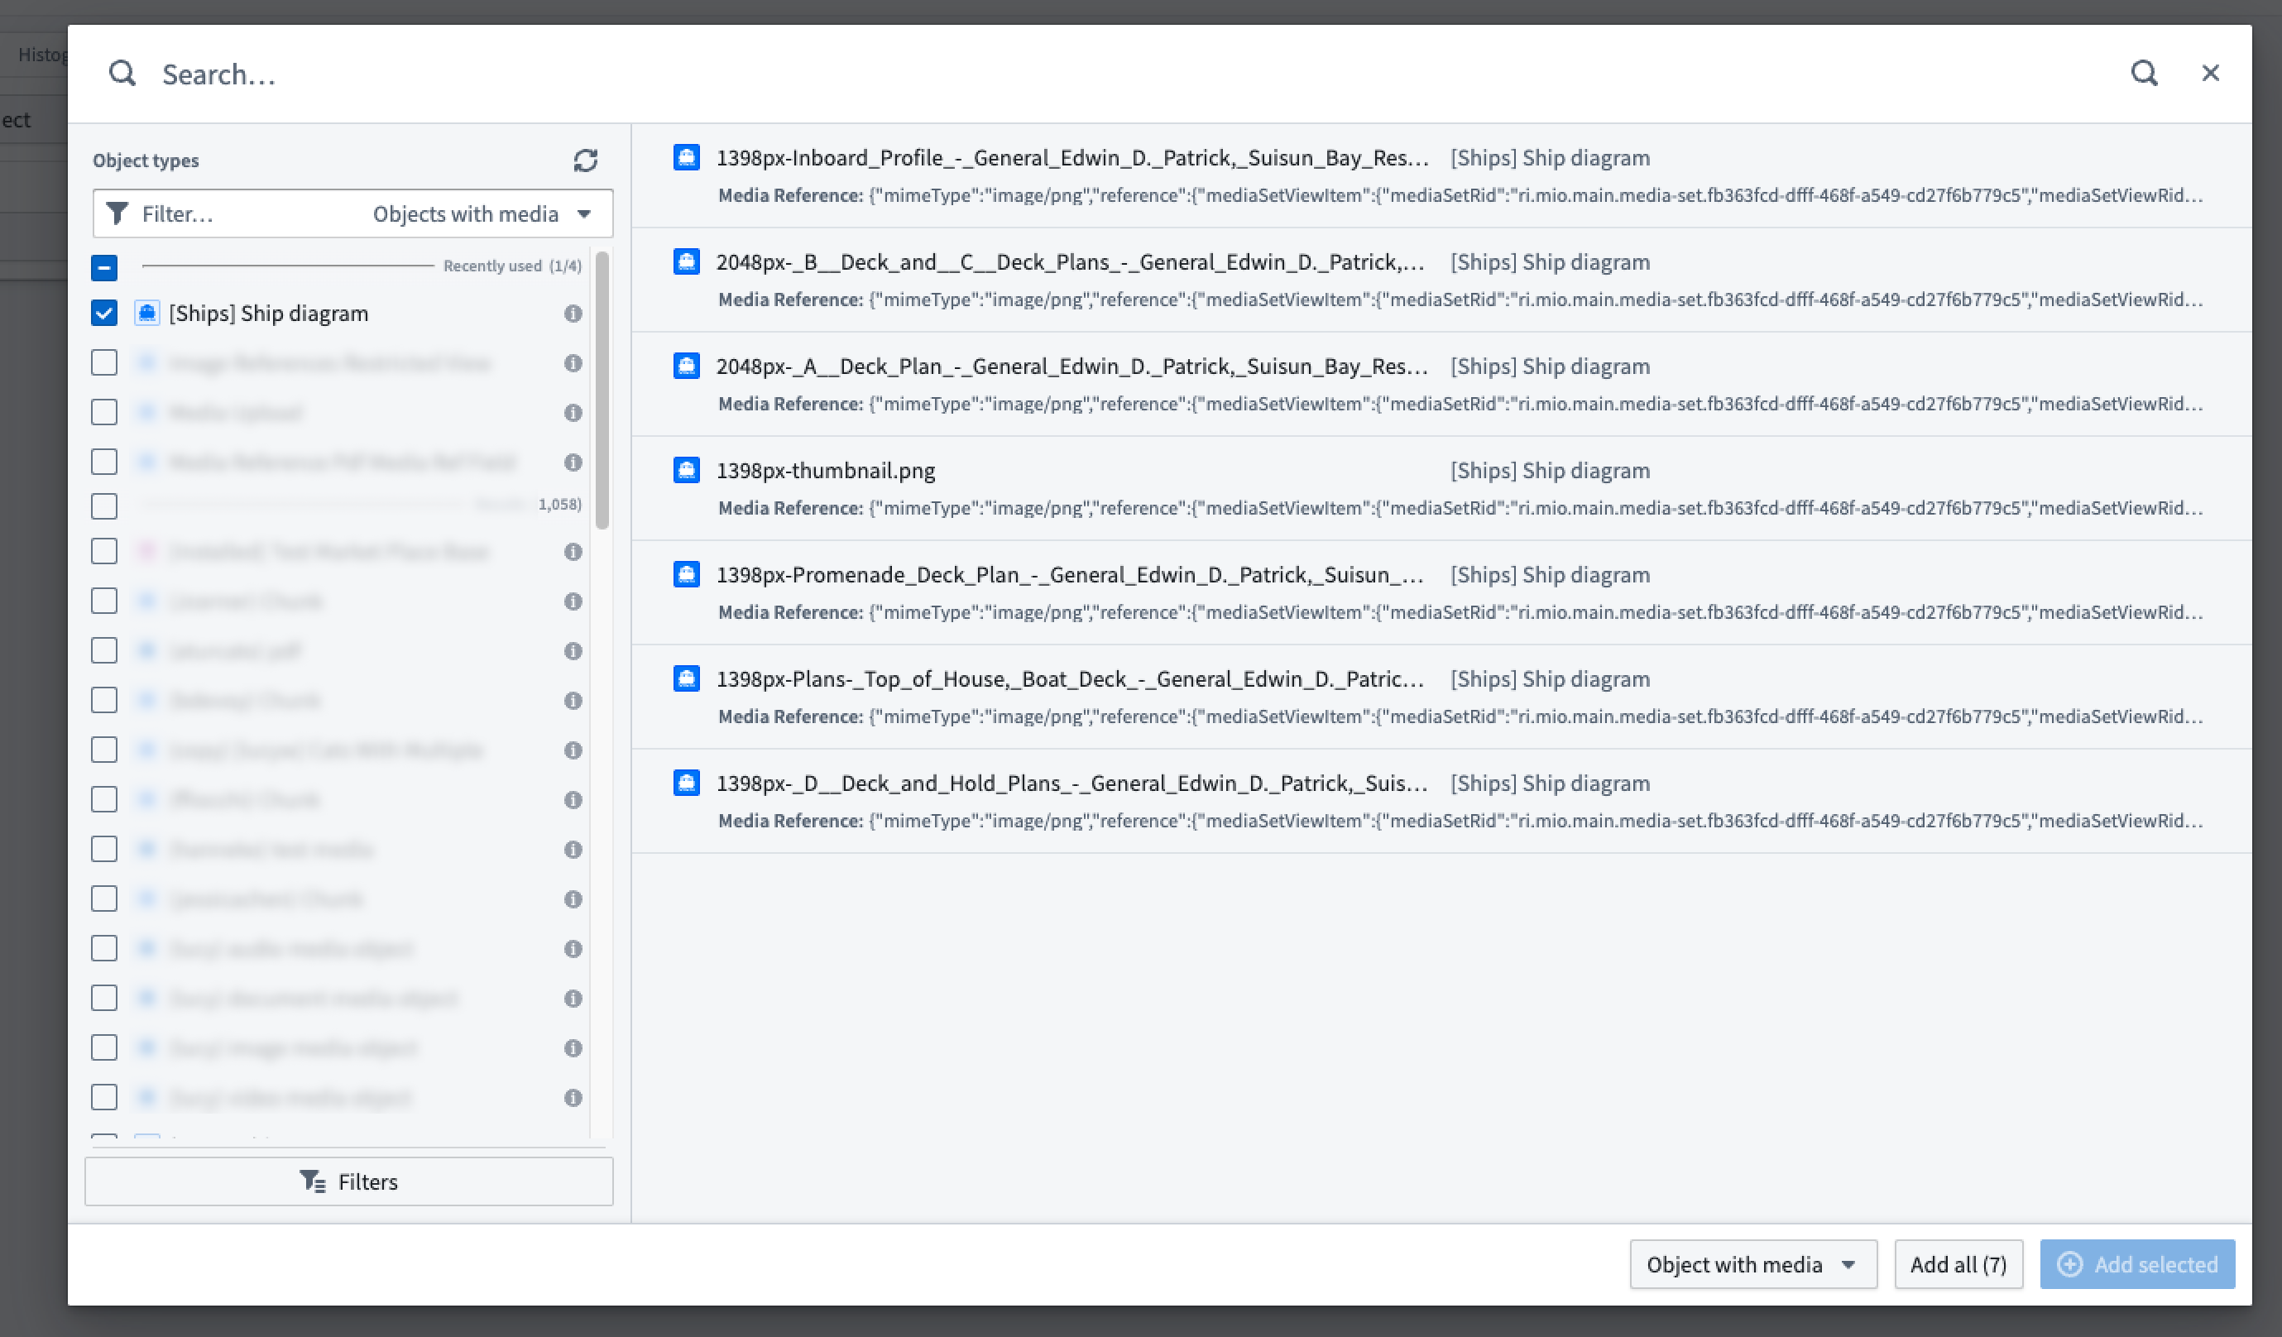2282x1337 pixels.
Task: Check the second object type checkbox
Action: [104, 363]
